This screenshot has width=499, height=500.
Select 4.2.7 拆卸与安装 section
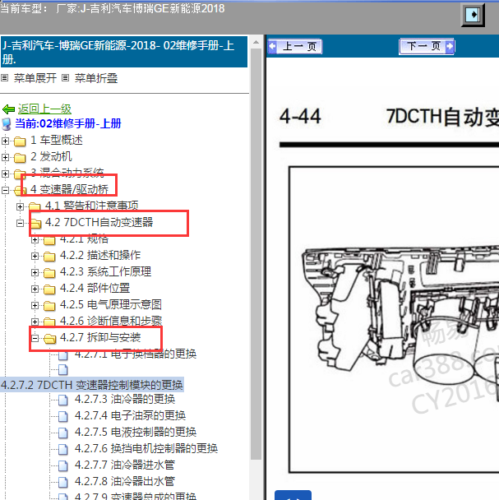click(x=100, y=337)
